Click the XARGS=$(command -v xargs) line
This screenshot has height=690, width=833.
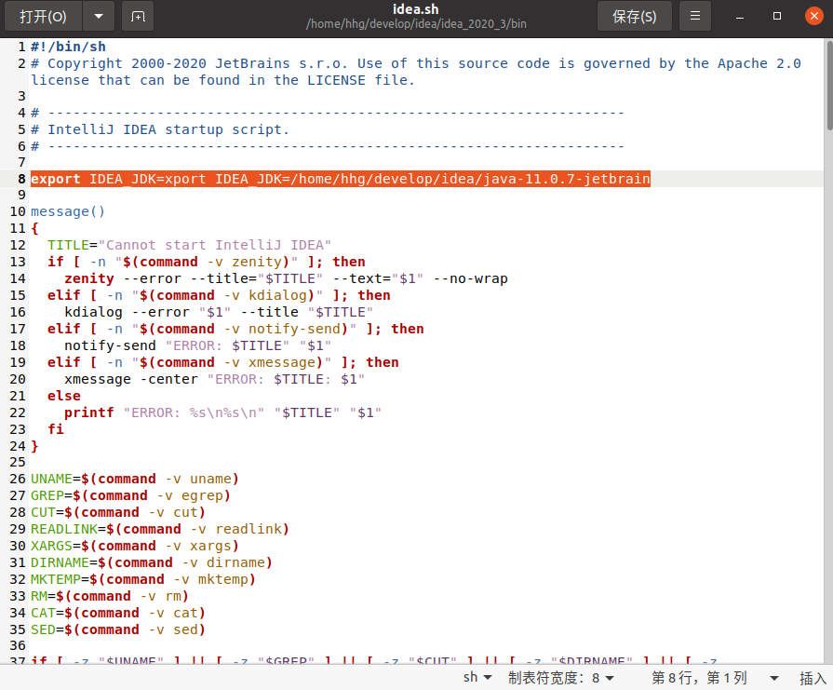coord(135,546)
